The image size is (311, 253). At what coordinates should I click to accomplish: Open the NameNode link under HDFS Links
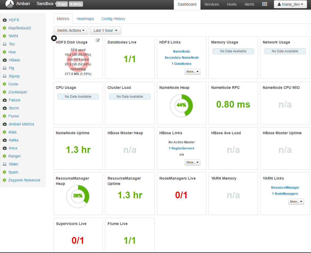click(x=181, y=51)
